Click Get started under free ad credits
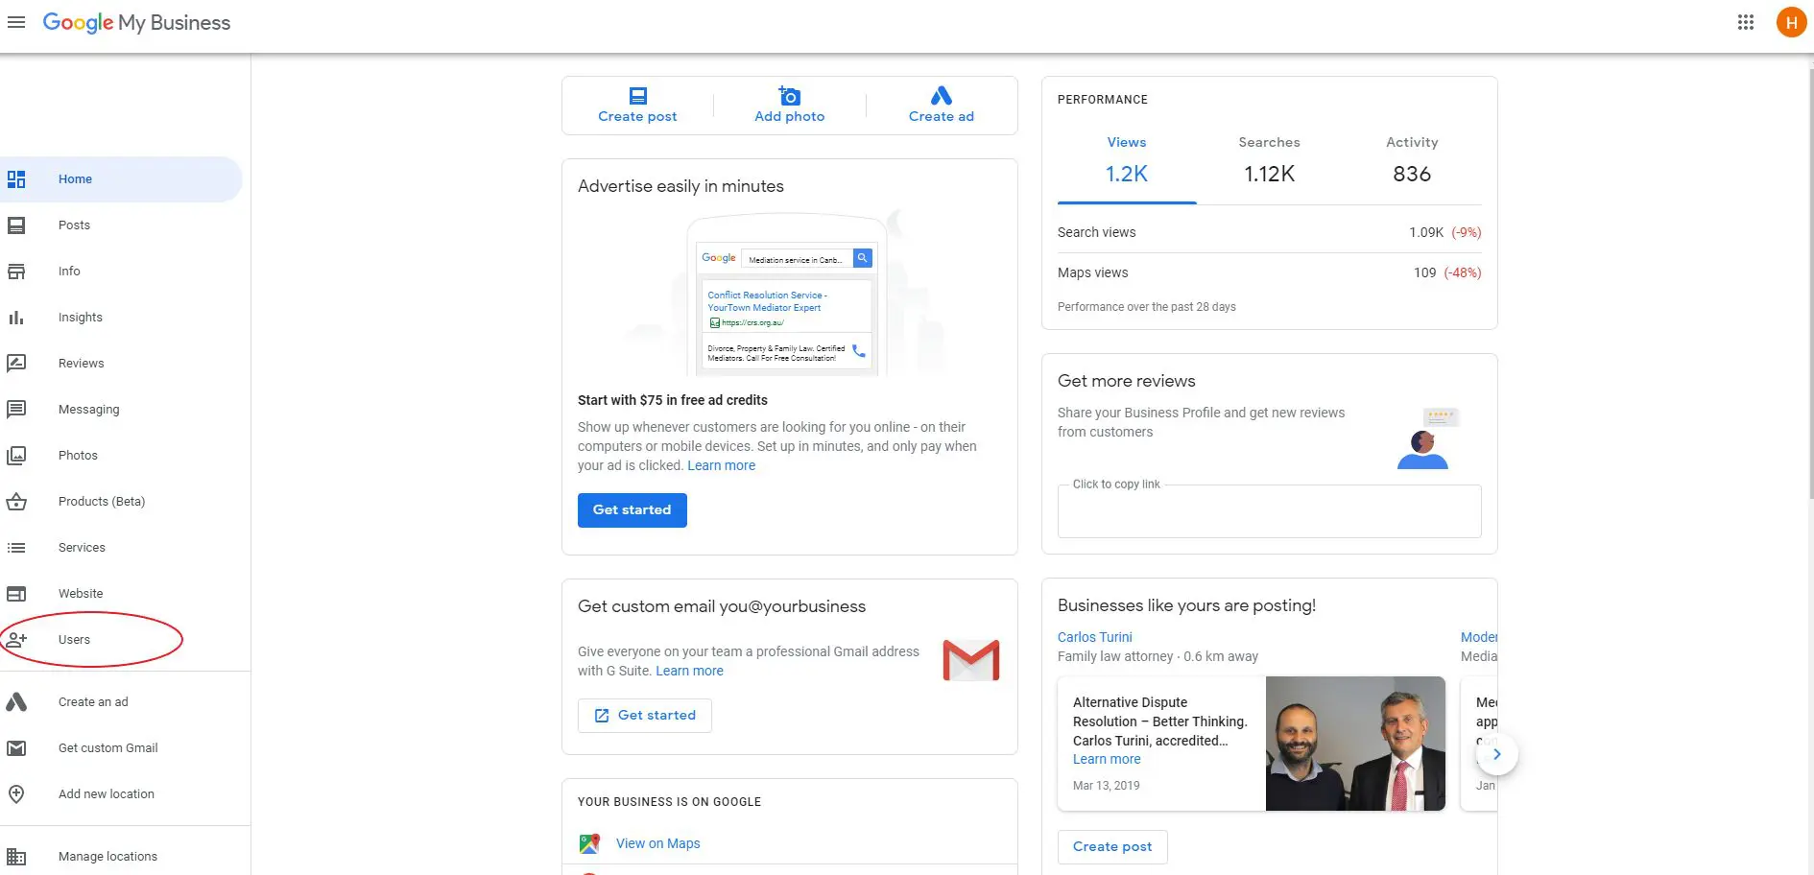This screenshot has height=875, width=1814. tap(632, 510)
